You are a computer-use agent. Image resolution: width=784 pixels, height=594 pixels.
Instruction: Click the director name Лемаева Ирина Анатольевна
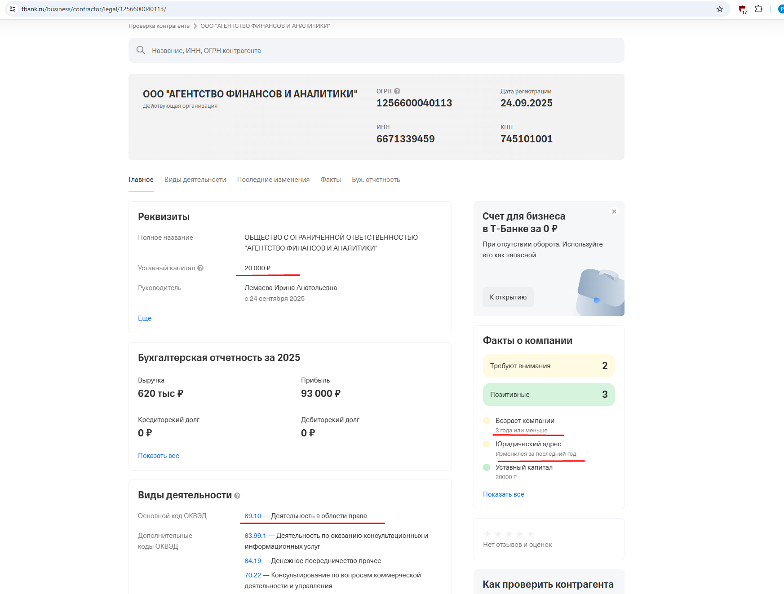click(x=291, y=288)
